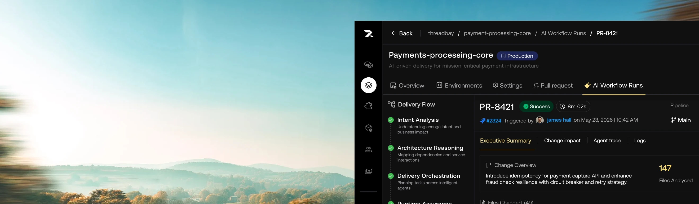Click the 'May 23, 2026 | 10:42 AM' timestamp
Viewport: 699px width, 204px height.
pos(609,120)
